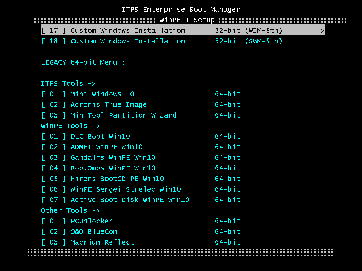362x271 pixels.
Task: Launch Bob.Ombs WinPE Win10 entry
Action: (141, 168)
